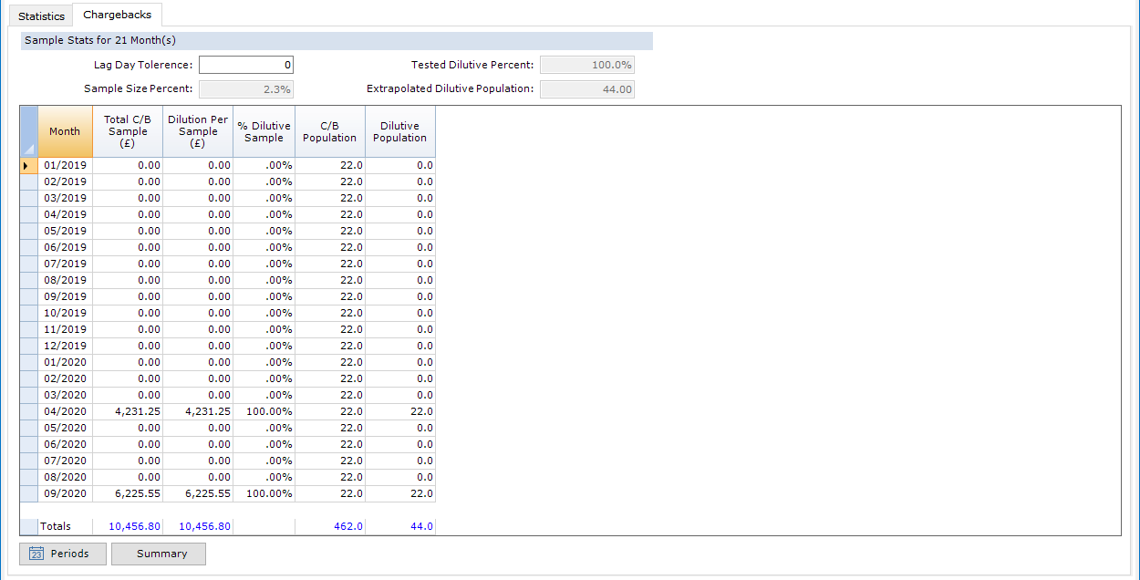This screenshot has width=1140, height=580.
Task: Select the 04/2020 row showing 4,231.25
Action: pyautogui.click(x=128, y=411)
